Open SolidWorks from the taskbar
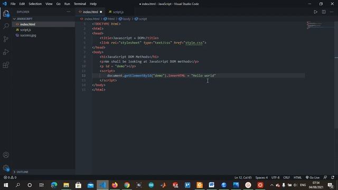 point(175,185)
